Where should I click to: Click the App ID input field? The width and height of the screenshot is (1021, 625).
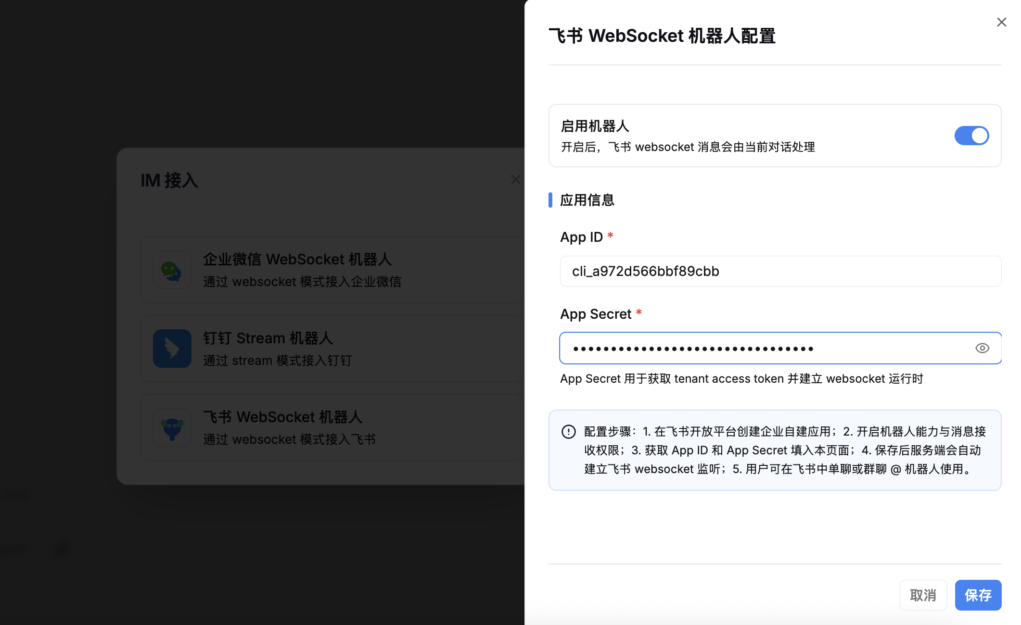780,271
